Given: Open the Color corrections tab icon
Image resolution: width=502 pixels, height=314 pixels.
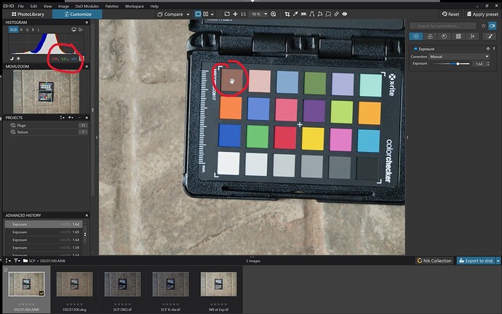Looking at the screenshot, I should [430, 35].
